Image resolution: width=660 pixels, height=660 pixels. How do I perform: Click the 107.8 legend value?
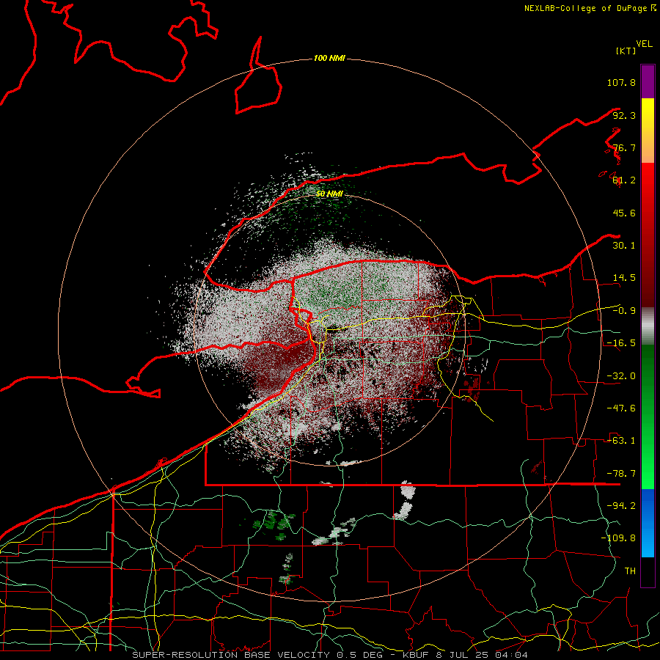(x=621, y=82)
